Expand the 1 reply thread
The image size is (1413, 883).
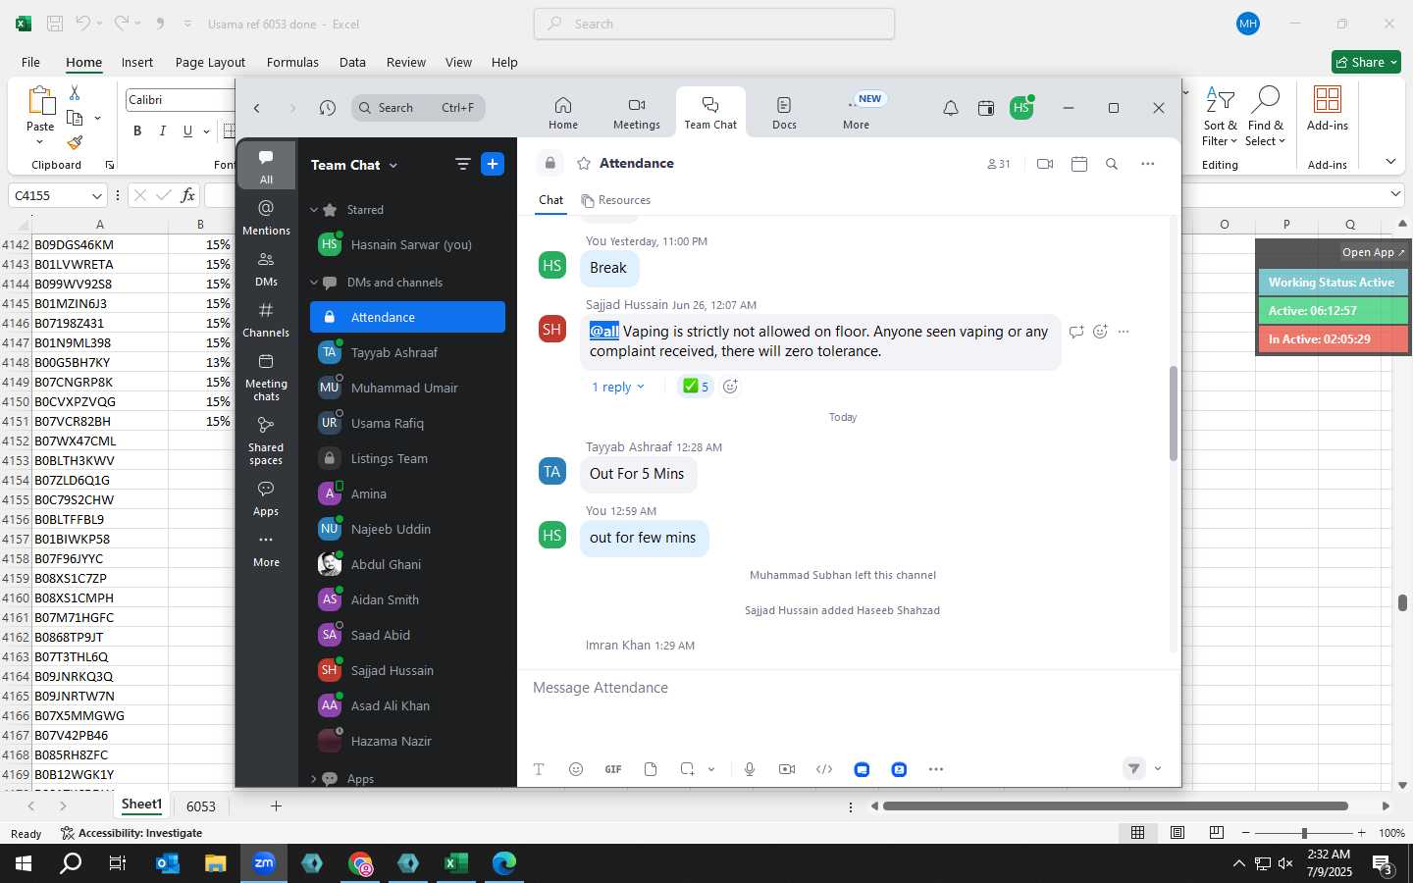617,387
